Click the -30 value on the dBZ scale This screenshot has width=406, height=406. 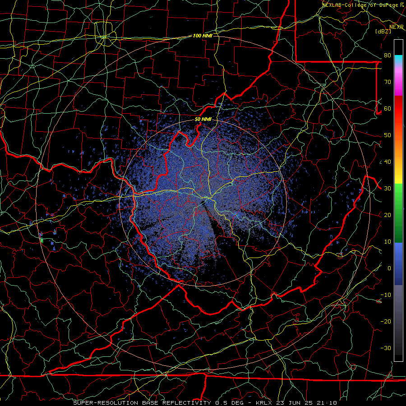tap(386, 348)
